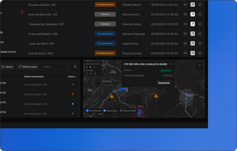Viewport: 237px width, 151px height.
Task: Click the Disponível status badge
Action: [x=166, y=71]
